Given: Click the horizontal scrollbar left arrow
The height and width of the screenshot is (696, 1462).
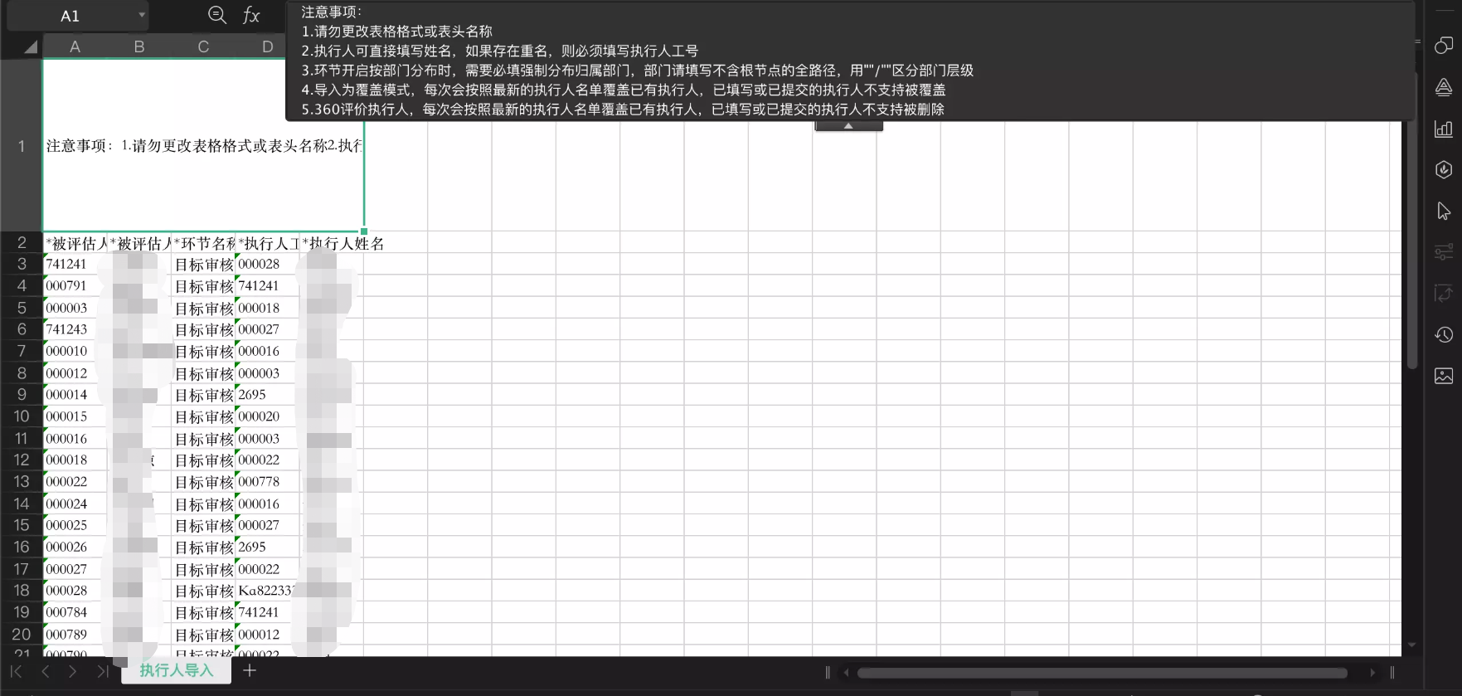Looking at the screenshot, I should 845,673.
